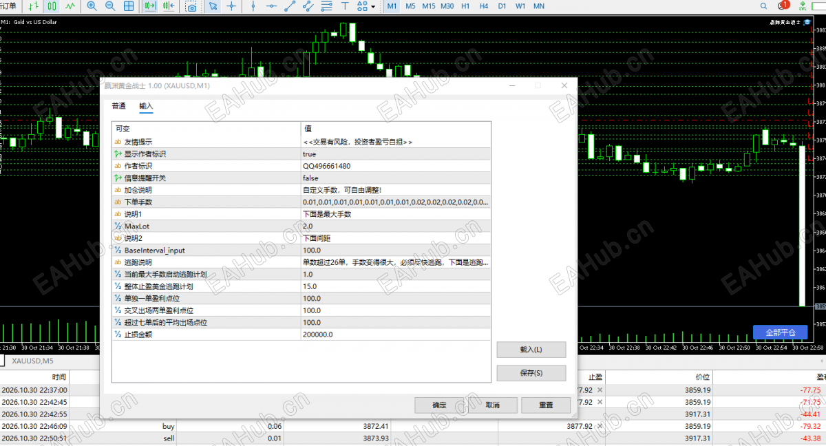Switch to the XAUUSD,M5 chart tab
Viewport: 826px width, 446px height.
(x=33, y=361)
